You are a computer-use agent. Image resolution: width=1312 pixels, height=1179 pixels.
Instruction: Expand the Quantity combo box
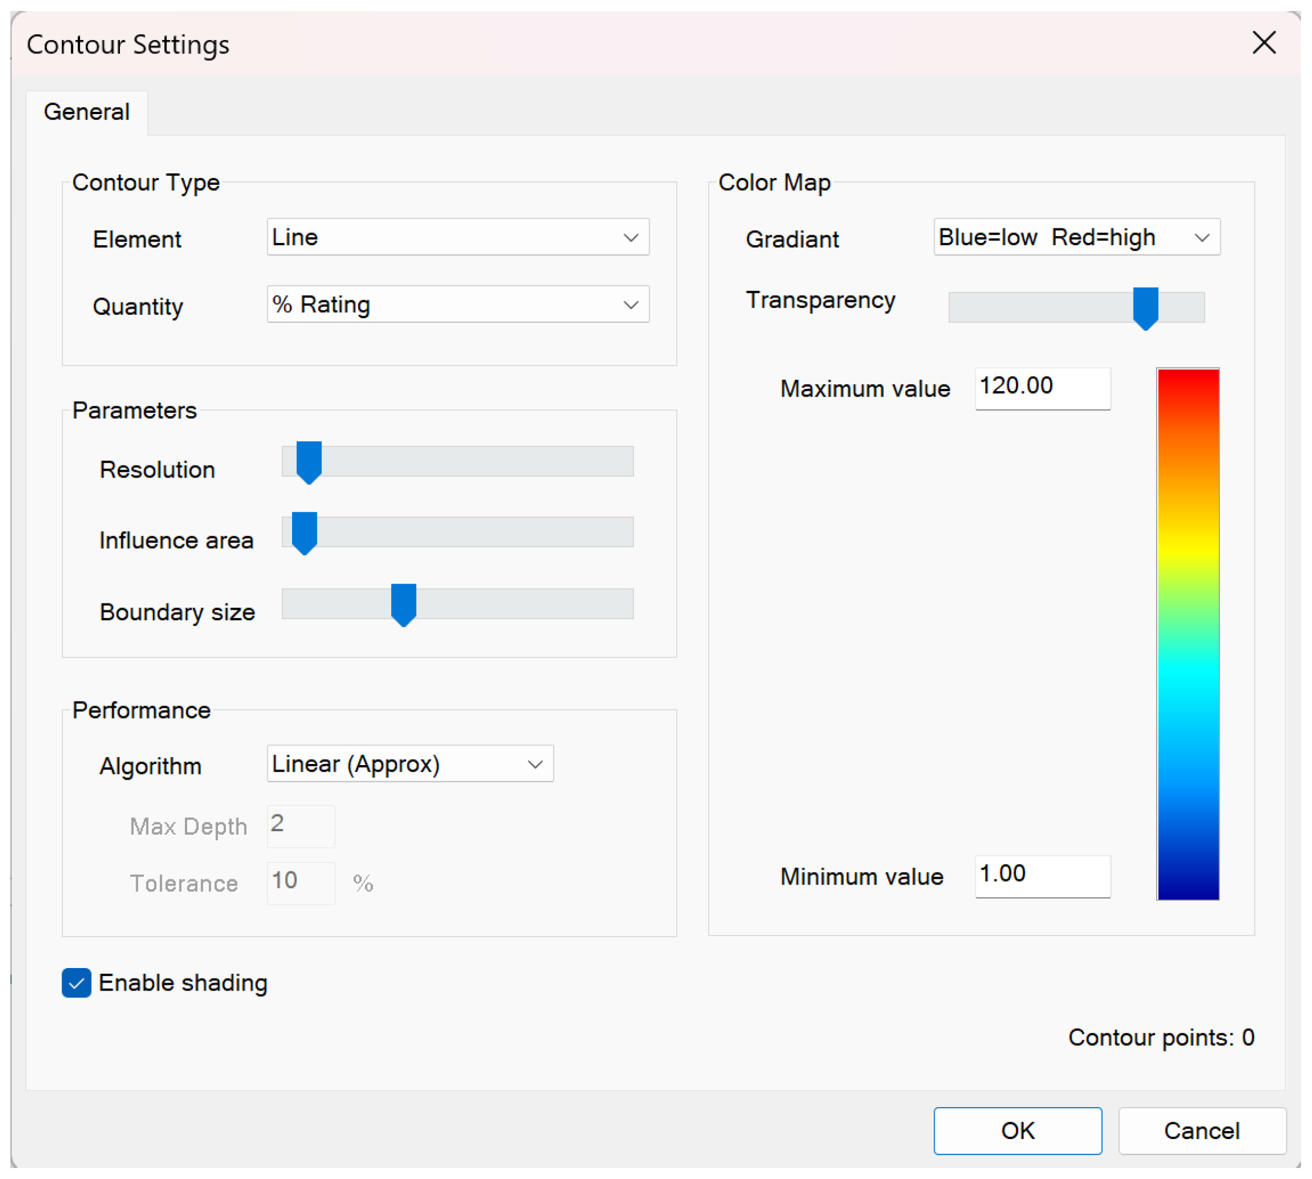[457, 304]
